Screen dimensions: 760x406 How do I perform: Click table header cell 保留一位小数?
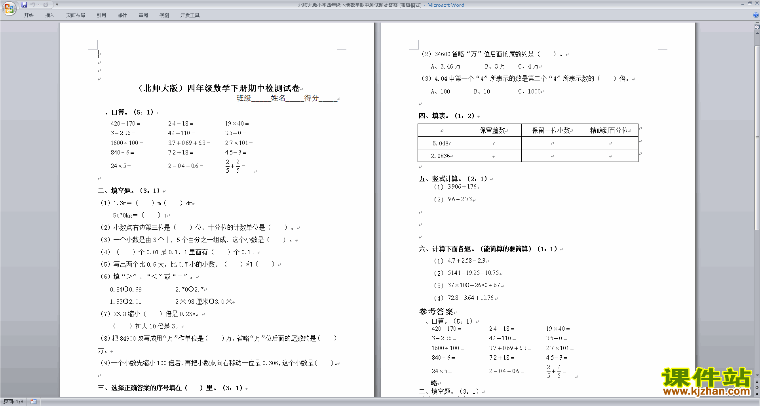point(551,130)
